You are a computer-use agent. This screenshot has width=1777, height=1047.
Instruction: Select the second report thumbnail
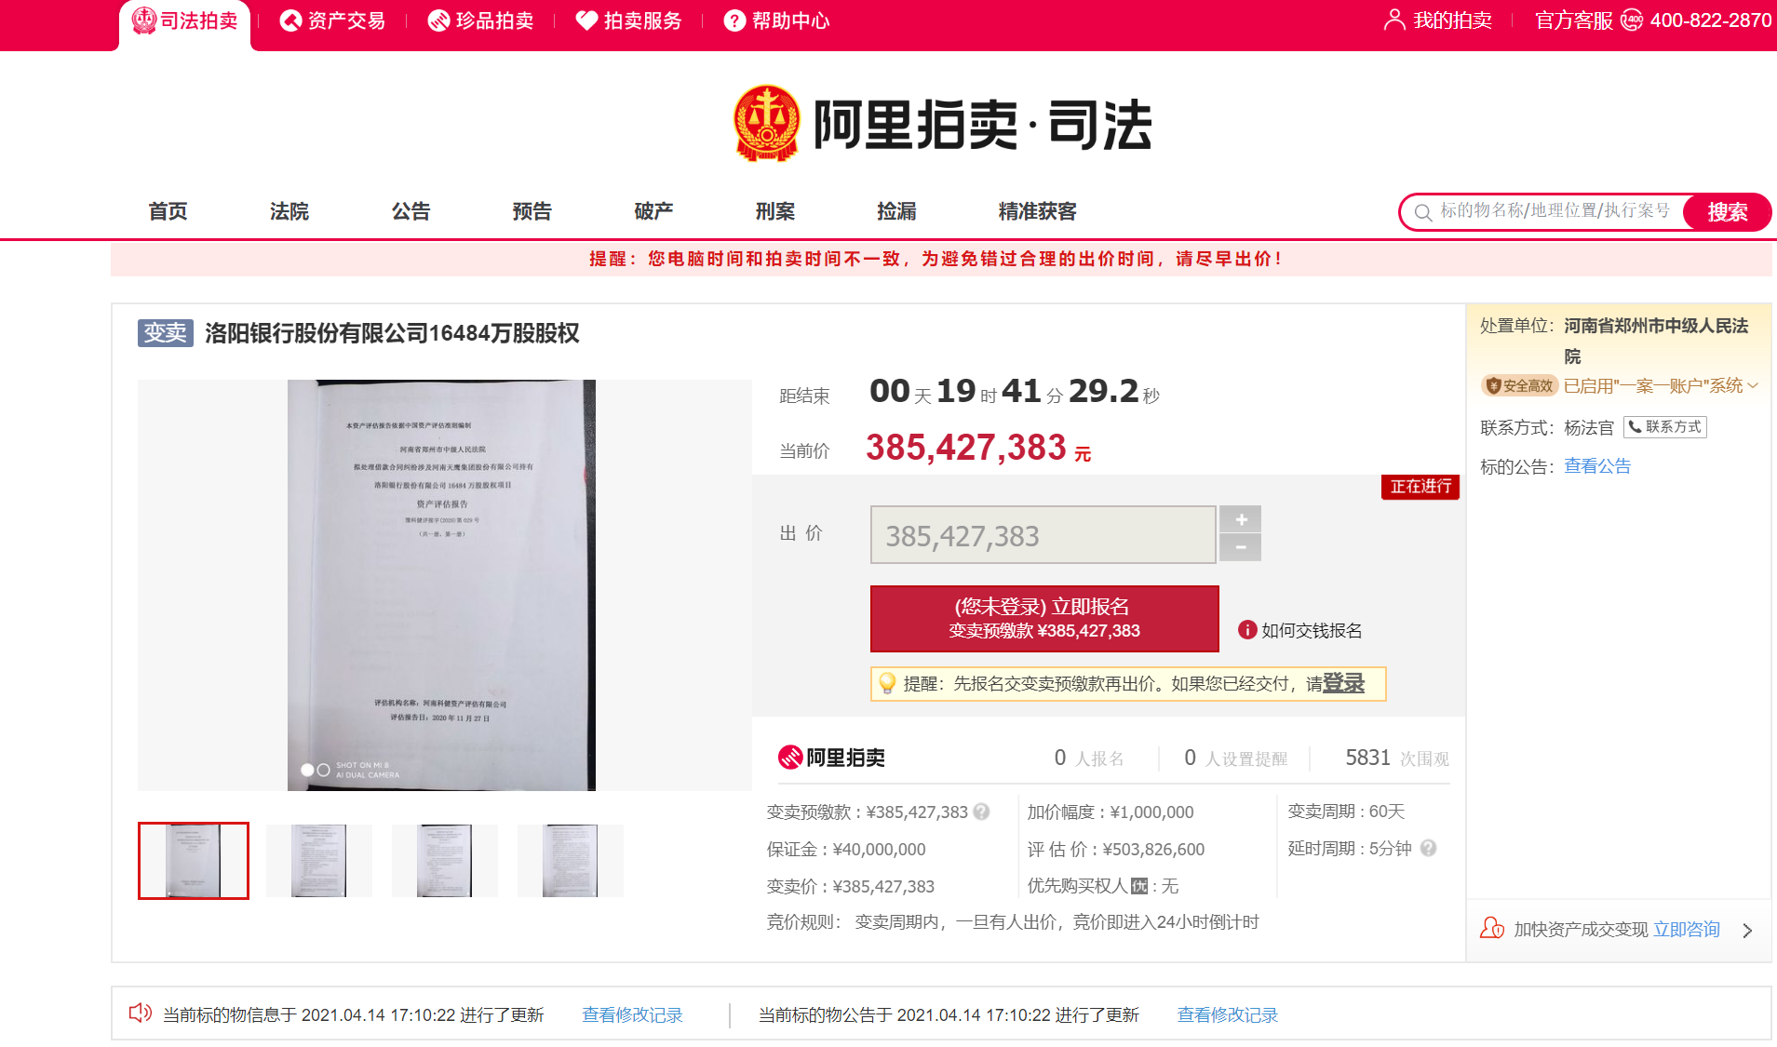click(x=319, y=861)
